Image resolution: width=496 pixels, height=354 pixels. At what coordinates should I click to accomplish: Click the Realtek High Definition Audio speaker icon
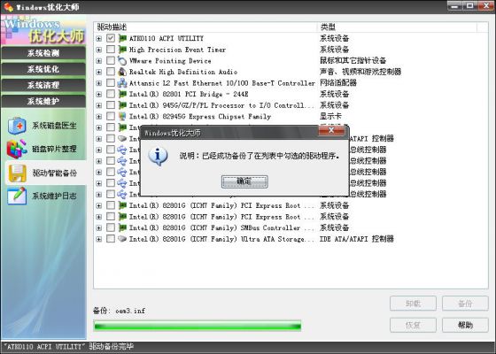pyautogui.click(x=122, y=72)
